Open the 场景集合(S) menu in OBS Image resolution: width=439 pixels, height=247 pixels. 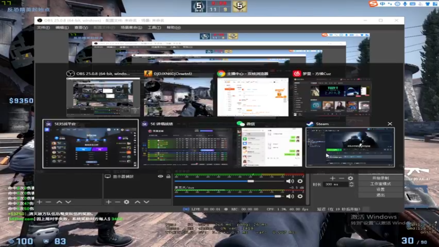(x=131, y=27)
